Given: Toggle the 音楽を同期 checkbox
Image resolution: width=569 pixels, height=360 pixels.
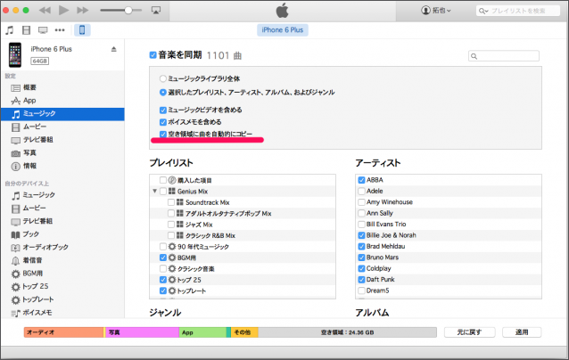Looking at the screenshot, I should click(x=153, y=55).
